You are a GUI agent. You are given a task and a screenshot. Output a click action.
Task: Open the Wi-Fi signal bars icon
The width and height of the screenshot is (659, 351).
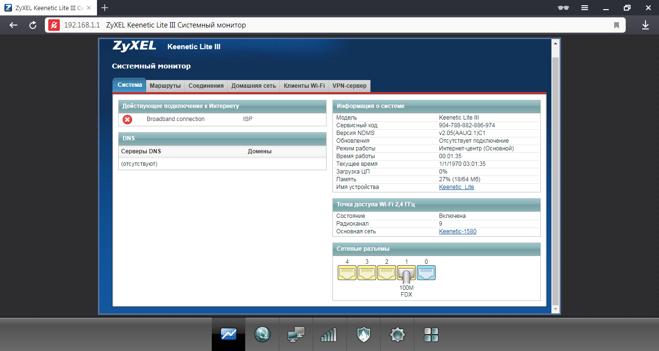(329, 334)
